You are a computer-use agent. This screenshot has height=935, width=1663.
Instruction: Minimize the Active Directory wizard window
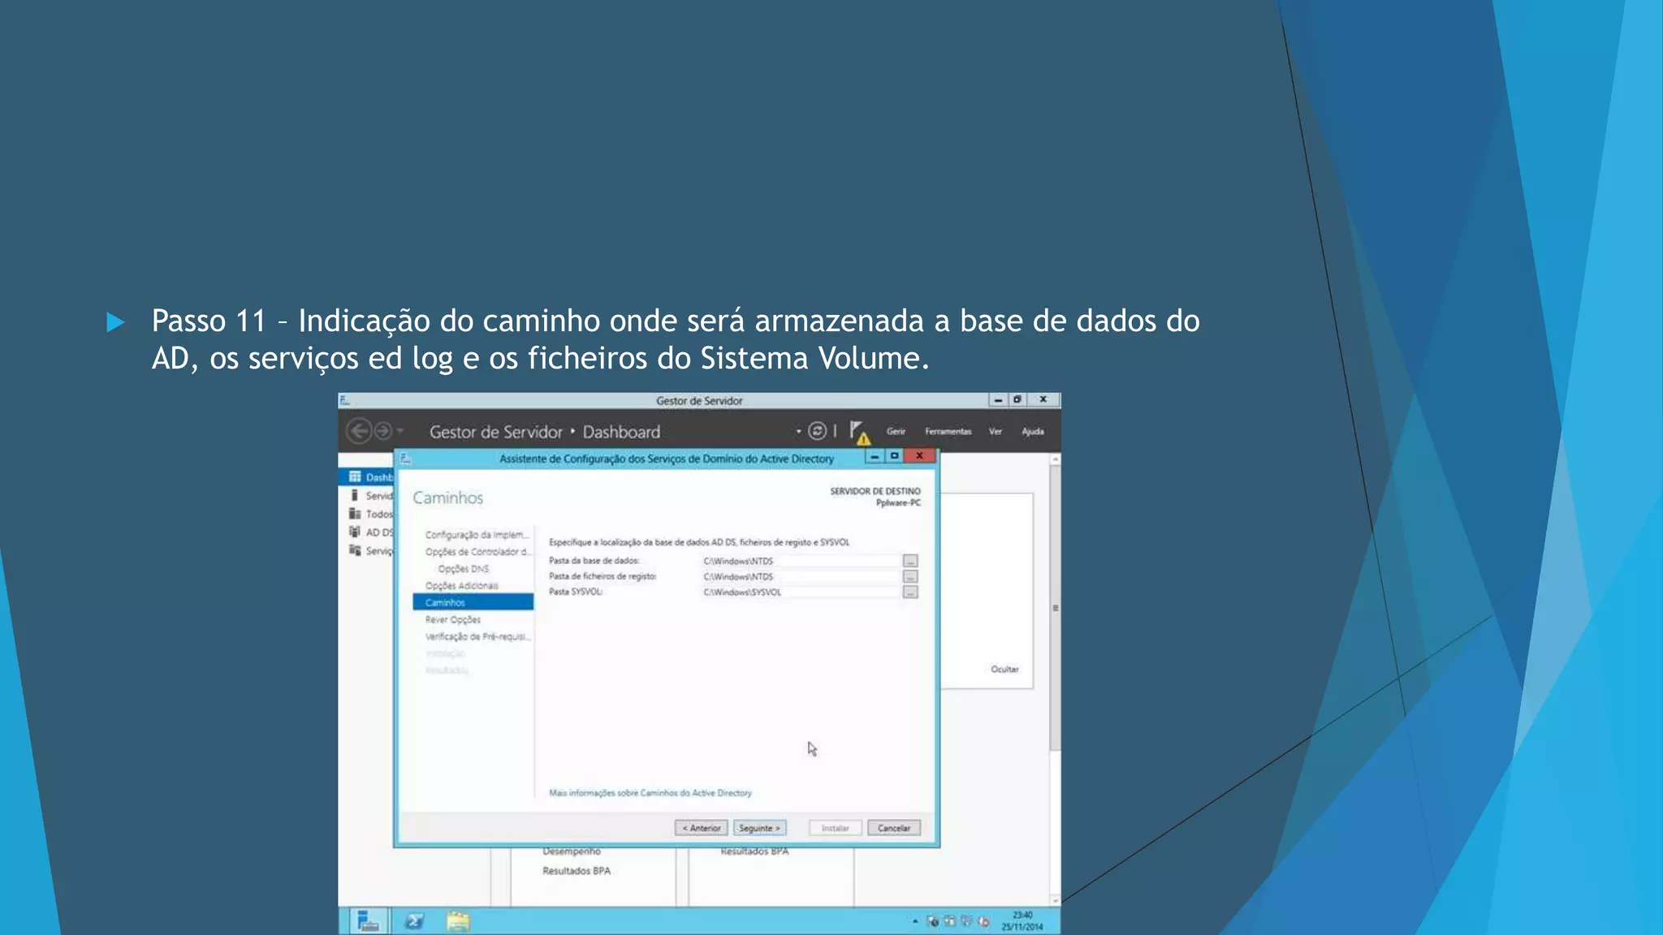coord(875,456)
